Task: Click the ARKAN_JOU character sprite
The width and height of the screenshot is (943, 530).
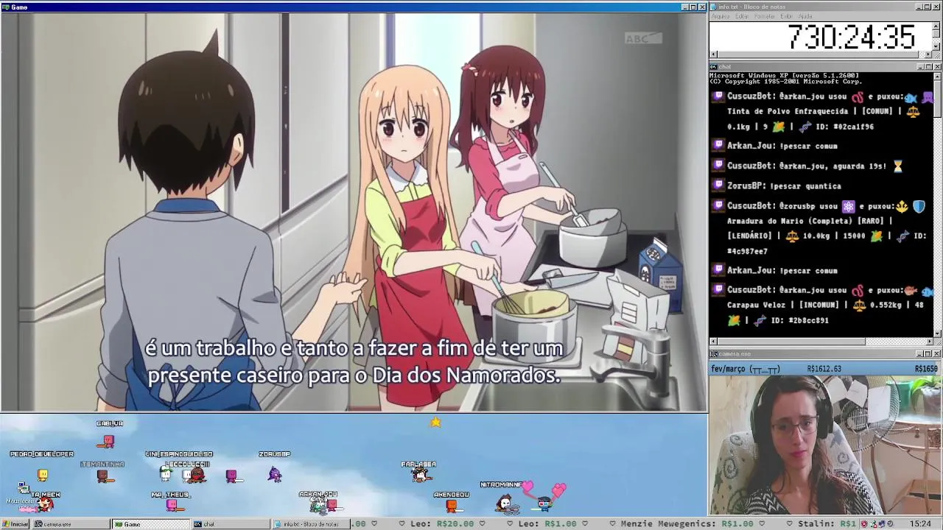Action: [x=318, y=504]
